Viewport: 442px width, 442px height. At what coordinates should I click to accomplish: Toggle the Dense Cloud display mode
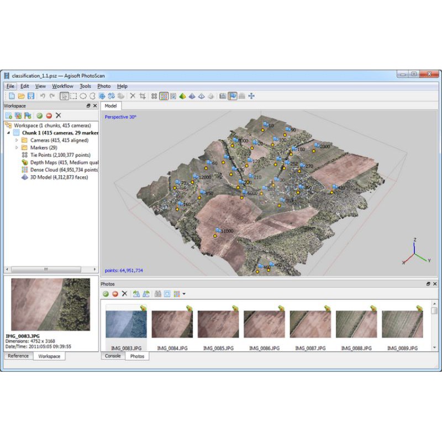click(x=164, y=96)
